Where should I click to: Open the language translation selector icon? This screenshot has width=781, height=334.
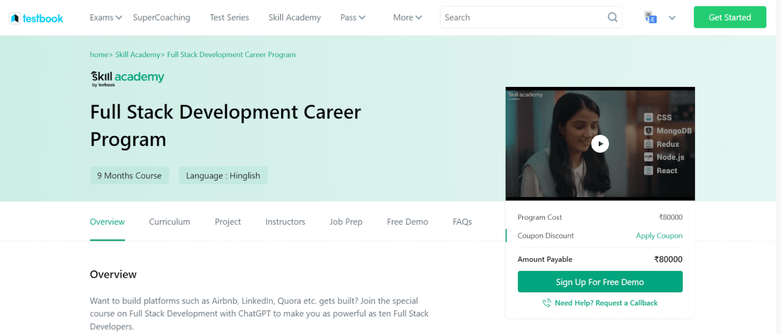tap(650, 17)
